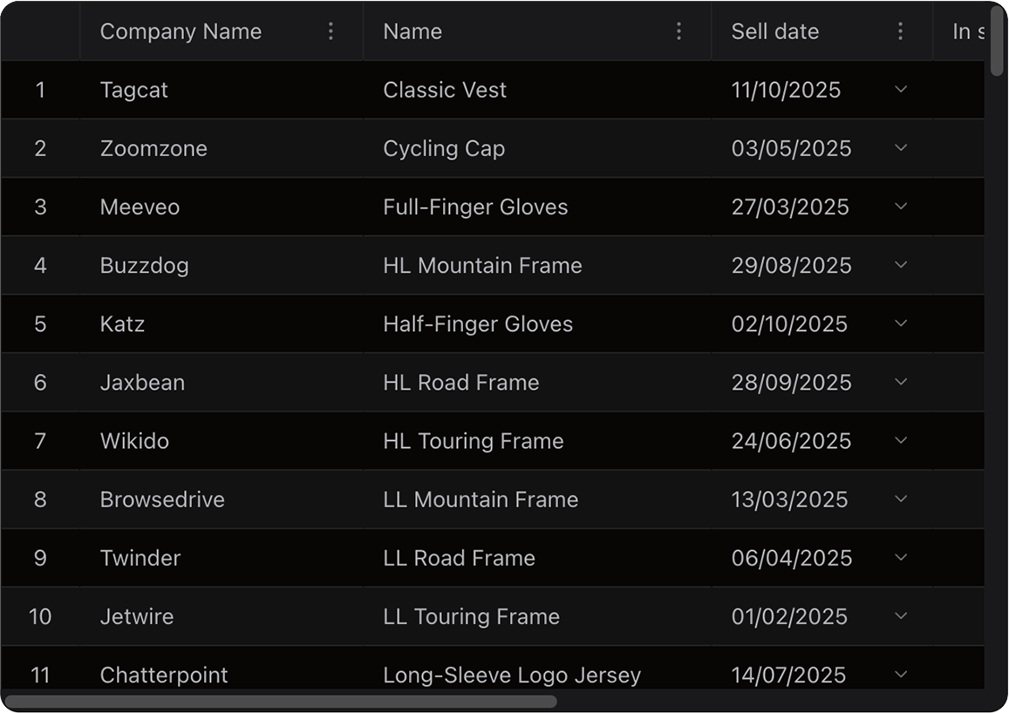Expand sell date chevron for Jaxbean
Image resolution: width=1009 pixels, height=713 pixels.
(901, 382)
